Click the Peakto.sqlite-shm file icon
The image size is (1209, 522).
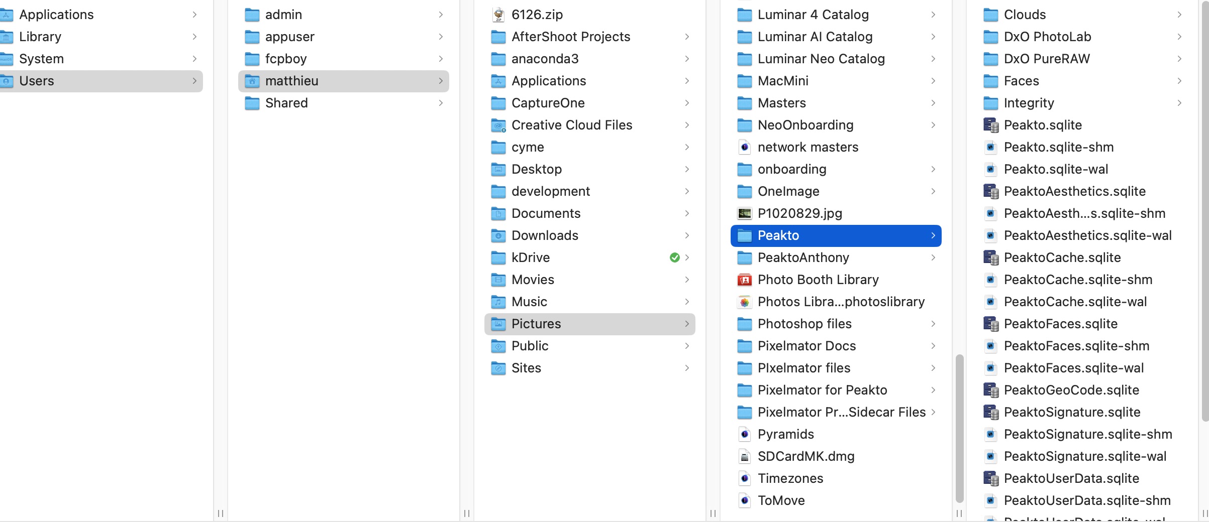point(990,147)
